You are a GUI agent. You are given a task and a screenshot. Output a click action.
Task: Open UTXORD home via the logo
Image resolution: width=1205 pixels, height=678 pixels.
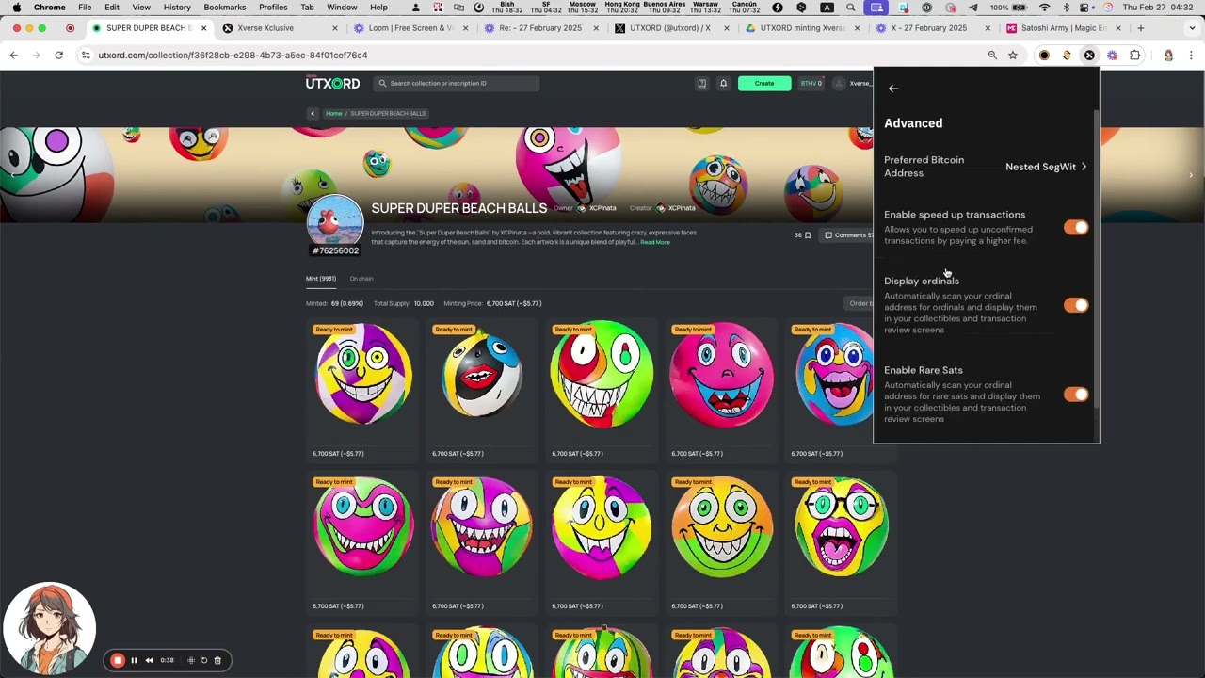pyautogui.click(x=332, y=83)
